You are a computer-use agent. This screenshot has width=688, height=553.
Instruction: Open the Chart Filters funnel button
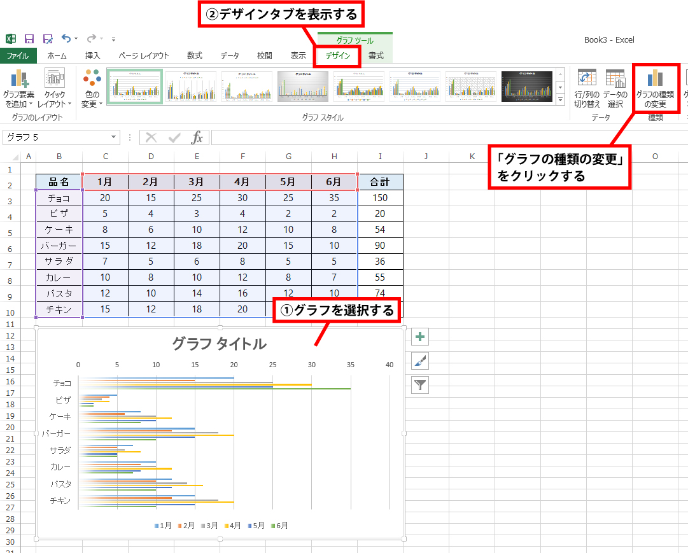[x=419, y=384]
